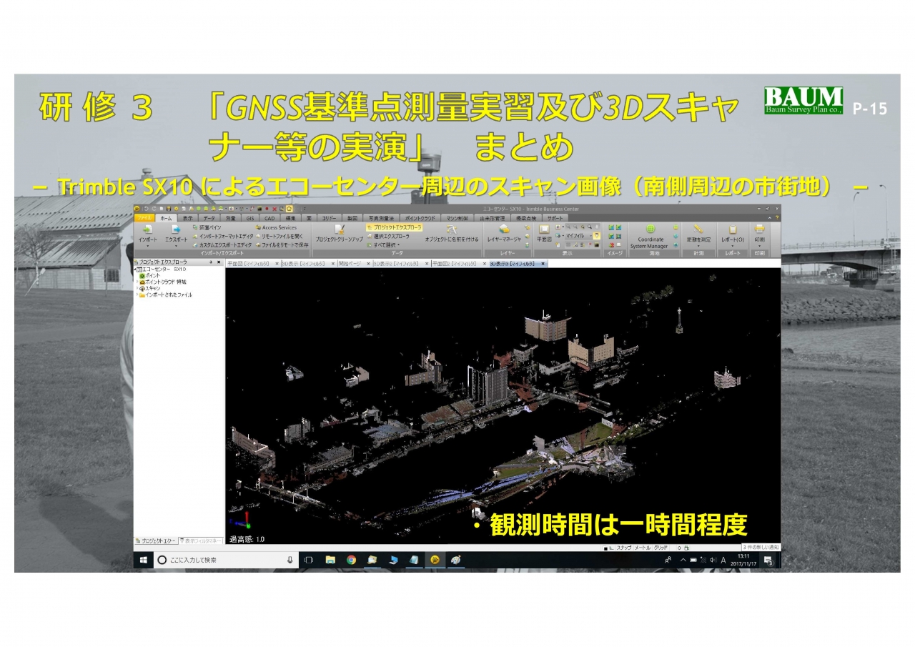Switch to the Support (サポート) ribbon tab
This screenshot has width=915, height=647.
(555, 218)
